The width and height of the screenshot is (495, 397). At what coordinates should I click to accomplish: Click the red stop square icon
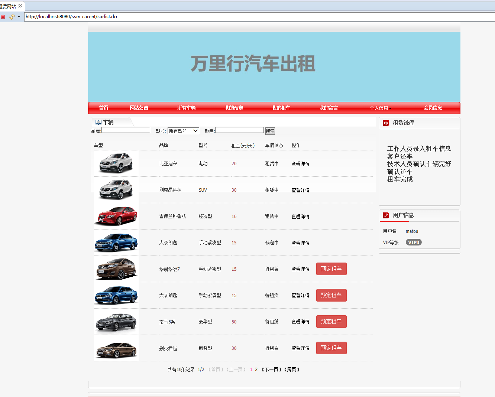tap(3, 17)
